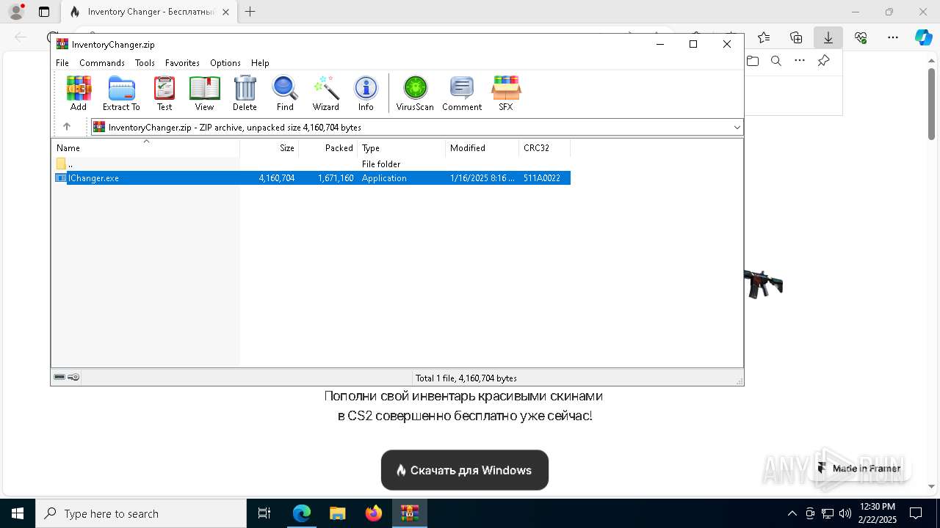Click the Extract To toolbar icon

click(121, 93)
